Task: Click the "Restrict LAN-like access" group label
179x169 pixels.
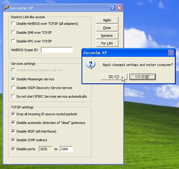Action: (x=28, y=17)
